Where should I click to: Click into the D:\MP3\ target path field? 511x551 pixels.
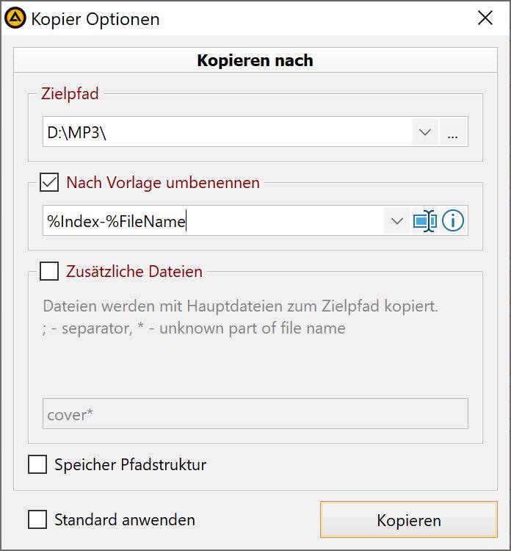pyautogui.click(x=220, y=133)
